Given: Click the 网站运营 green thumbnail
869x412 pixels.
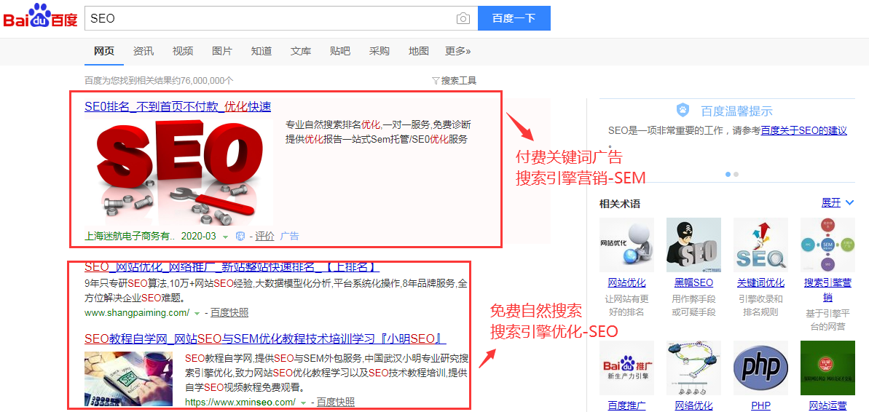Looking at the screenshot, I should tap(828, 368).
